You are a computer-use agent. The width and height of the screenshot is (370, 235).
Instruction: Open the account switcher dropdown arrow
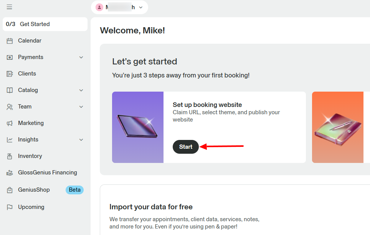[x=141, y=7]
